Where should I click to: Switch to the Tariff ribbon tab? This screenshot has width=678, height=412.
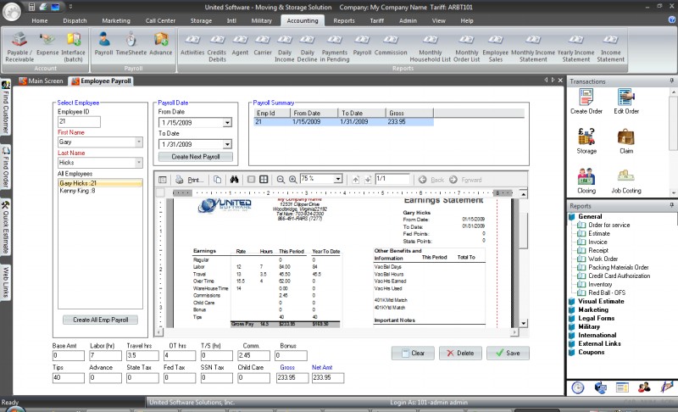click(376, 20)
